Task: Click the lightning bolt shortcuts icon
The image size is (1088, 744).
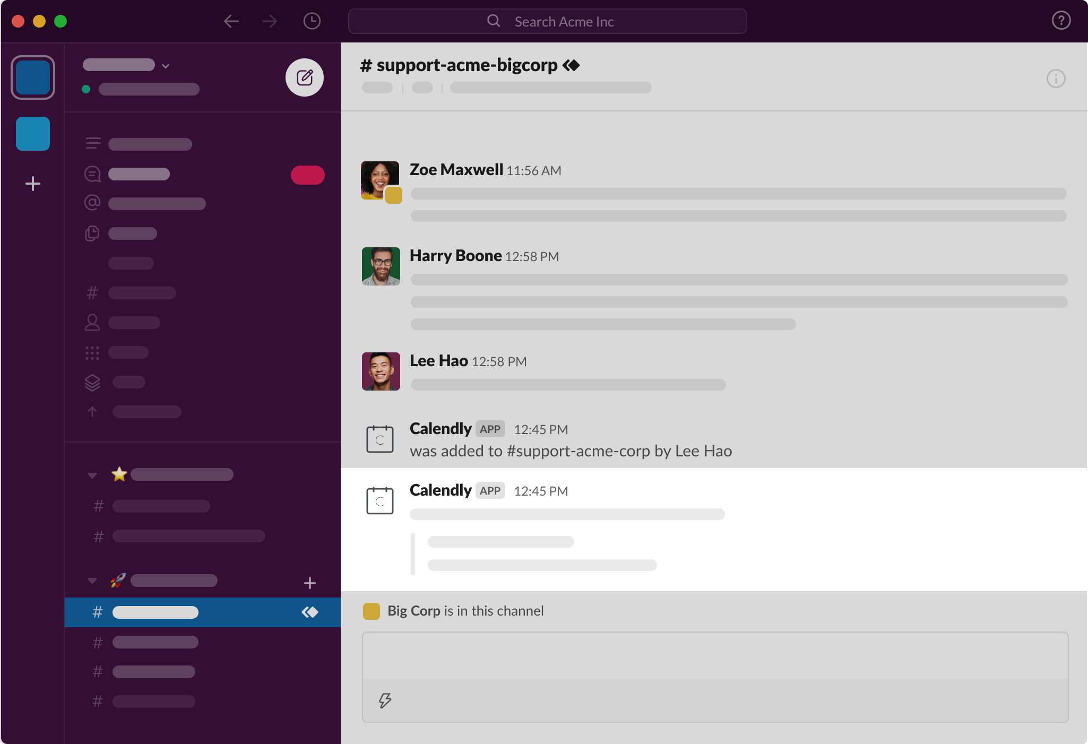Action: pyautogui.click(x=385, y=700)
